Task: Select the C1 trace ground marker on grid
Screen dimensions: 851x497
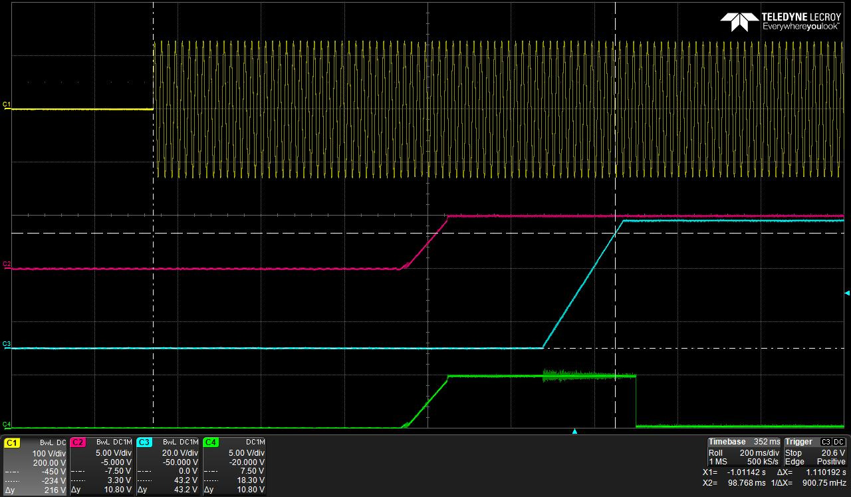Action: click(7, 104)
